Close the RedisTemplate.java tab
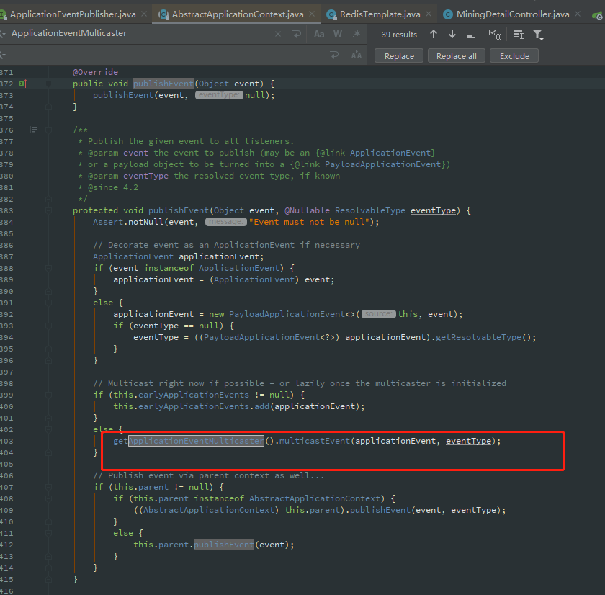 point(429,14)
